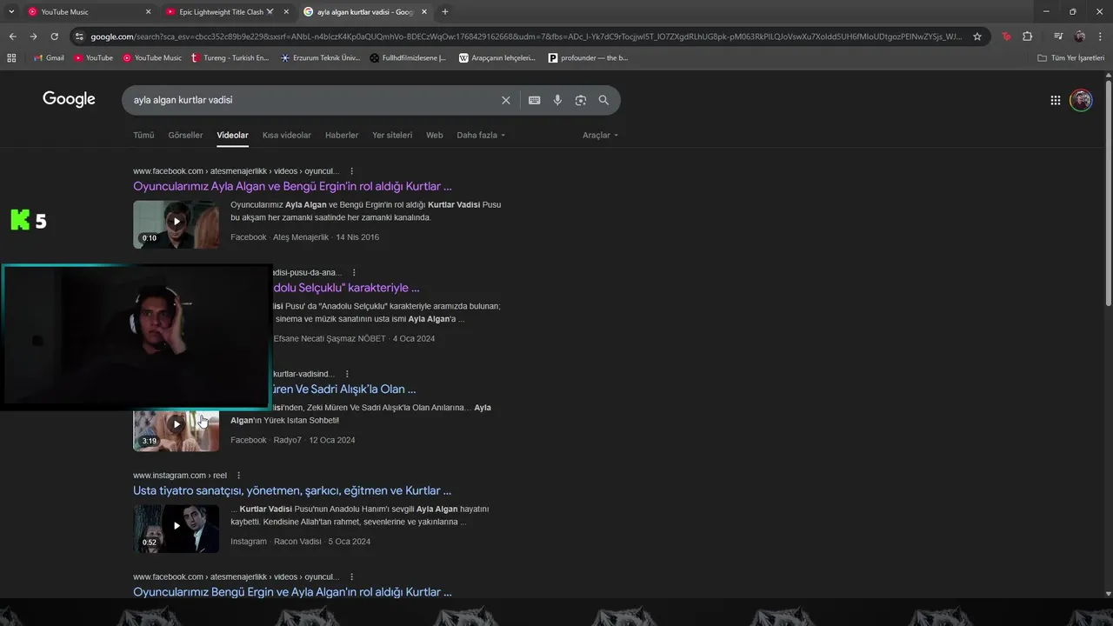Open the 'Anadolu Selçuklu karakteriyle' result link
Image resolution: width=1113 pixels, height=626 pixels.
[346, 288]
